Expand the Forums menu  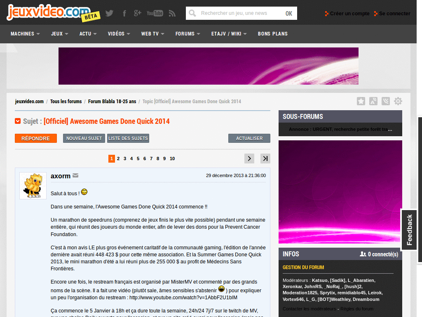pos(188,34)
